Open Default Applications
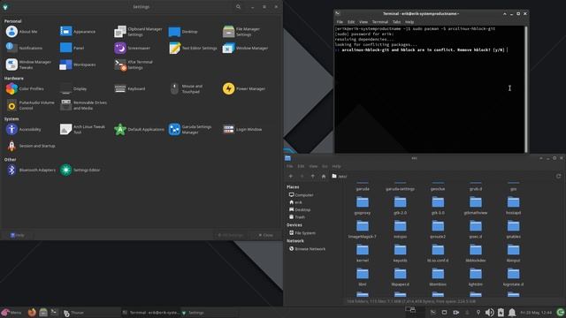The height and width of the screenshot is (318, 566). (139, 130)
